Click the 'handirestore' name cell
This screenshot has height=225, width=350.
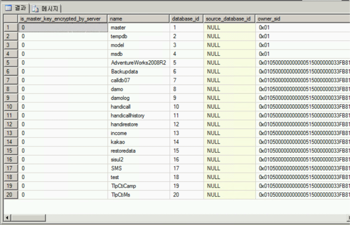[139, 124]
